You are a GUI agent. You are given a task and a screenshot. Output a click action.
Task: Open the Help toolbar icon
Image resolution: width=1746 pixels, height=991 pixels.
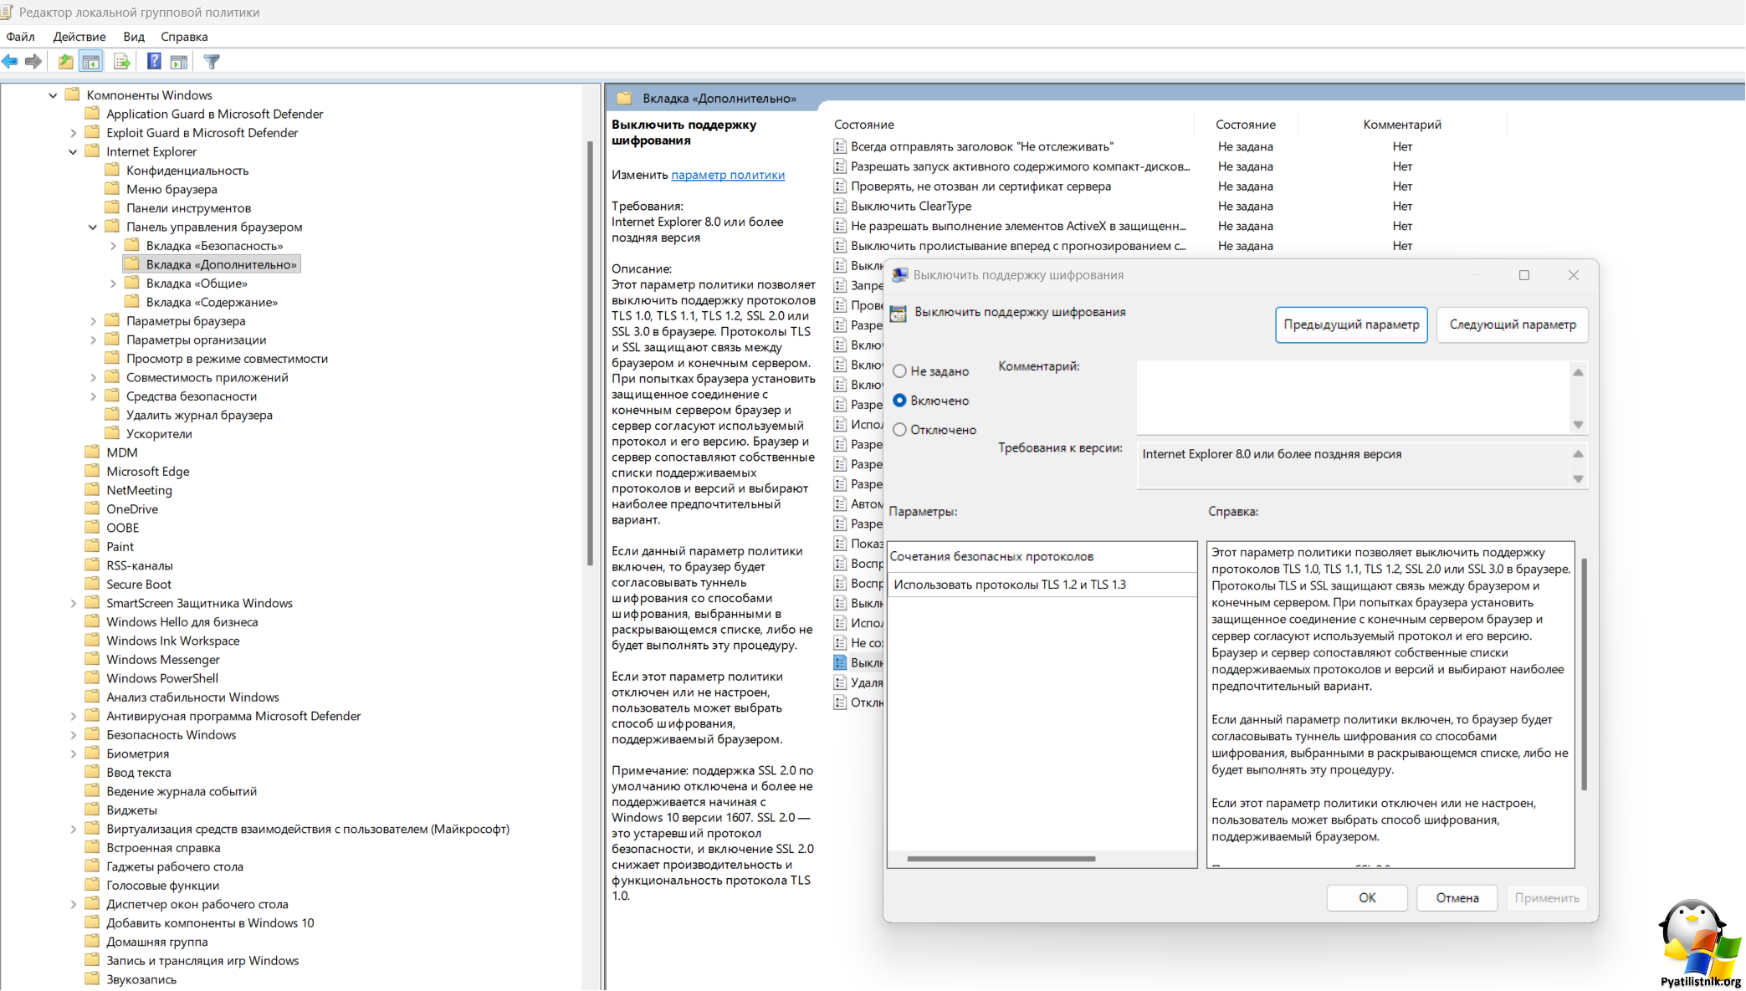click(154, 61)
